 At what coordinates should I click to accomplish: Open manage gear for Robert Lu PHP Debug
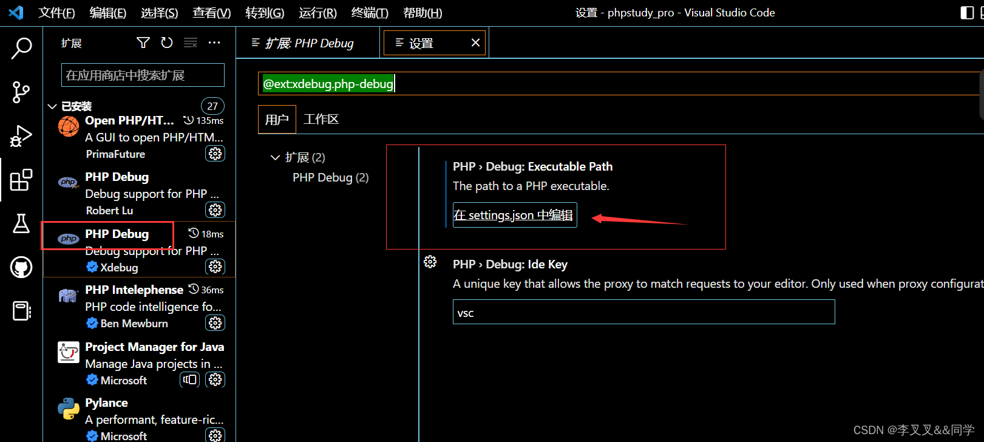coord(215,210)
